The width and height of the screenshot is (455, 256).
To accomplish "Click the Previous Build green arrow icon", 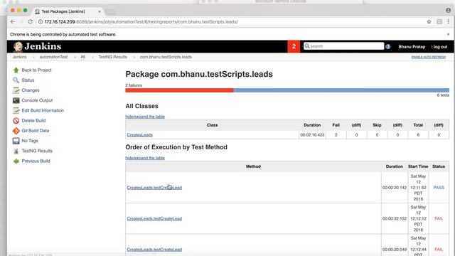I will 16,161.
